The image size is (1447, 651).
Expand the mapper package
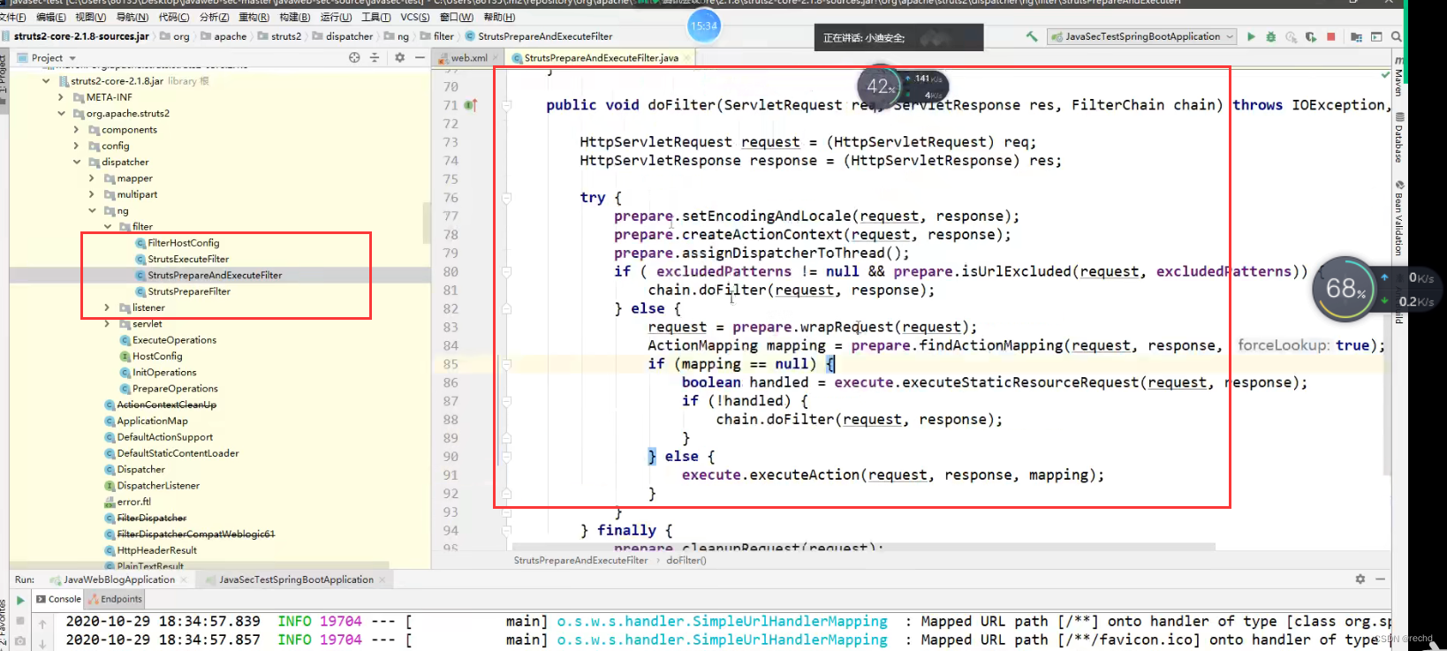coord(92,178)
